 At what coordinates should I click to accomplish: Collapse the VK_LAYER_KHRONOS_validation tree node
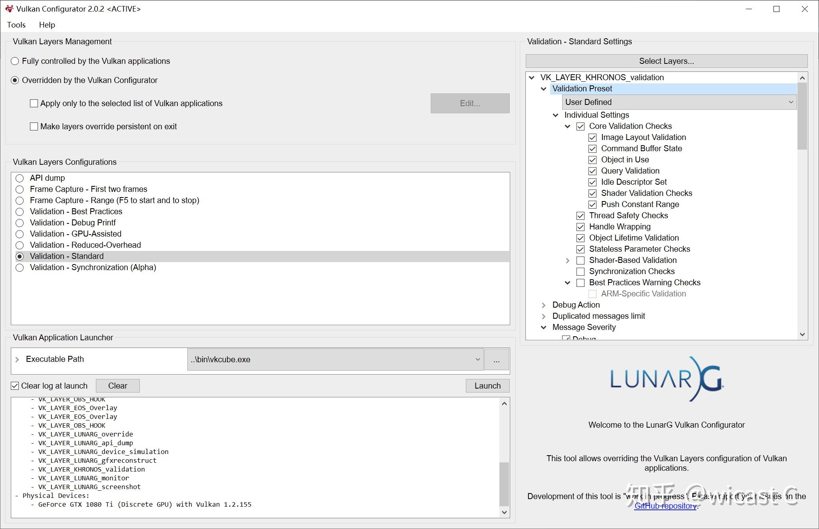coord(531,78)
